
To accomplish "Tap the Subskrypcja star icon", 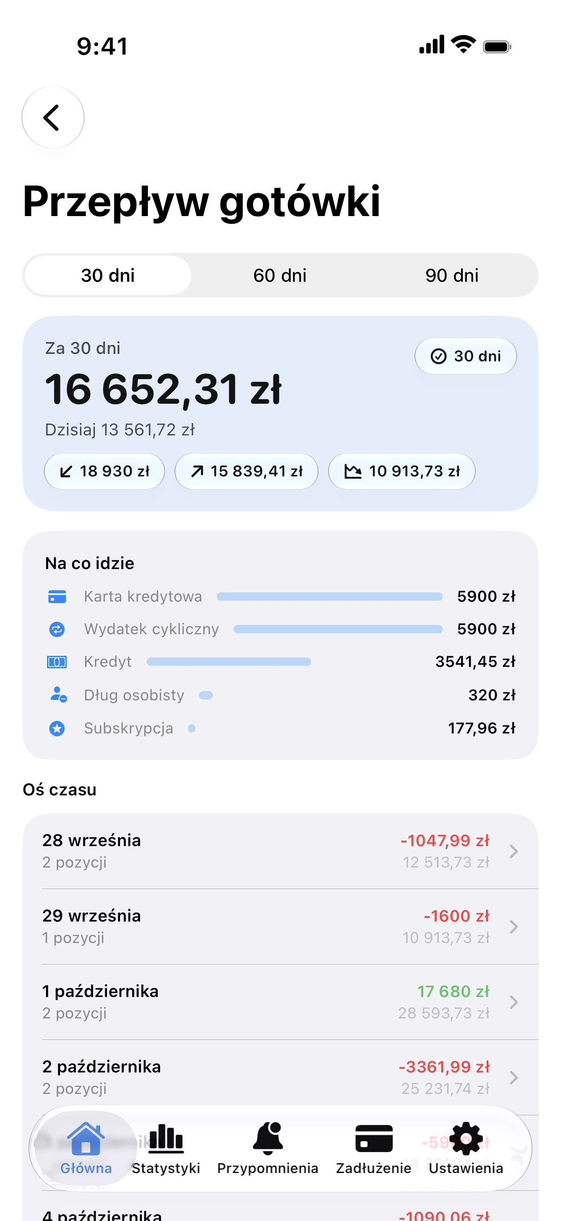I will point(57,728).
